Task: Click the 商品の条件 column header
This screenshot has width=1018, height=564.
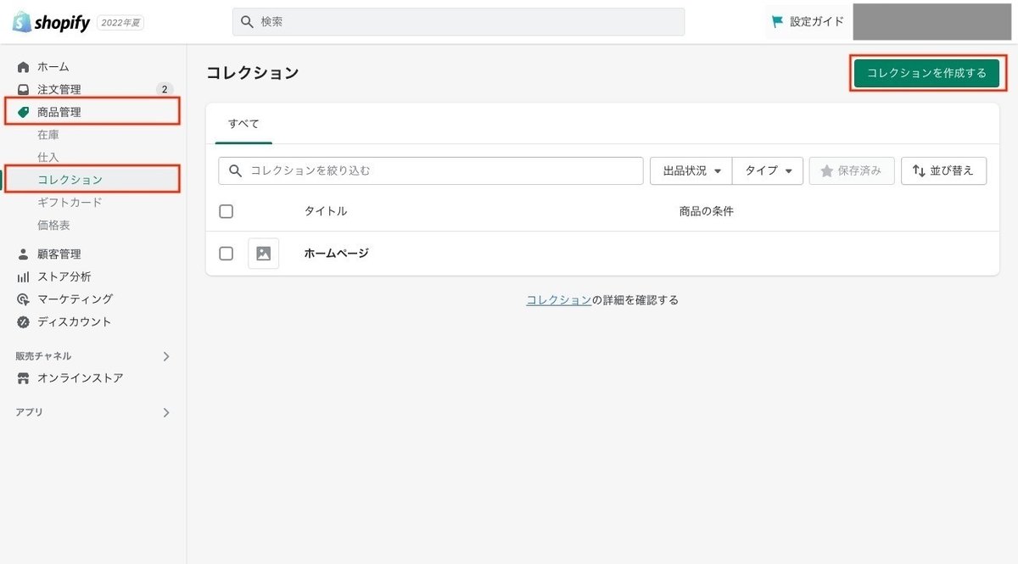Action: [x=706, y=211]
